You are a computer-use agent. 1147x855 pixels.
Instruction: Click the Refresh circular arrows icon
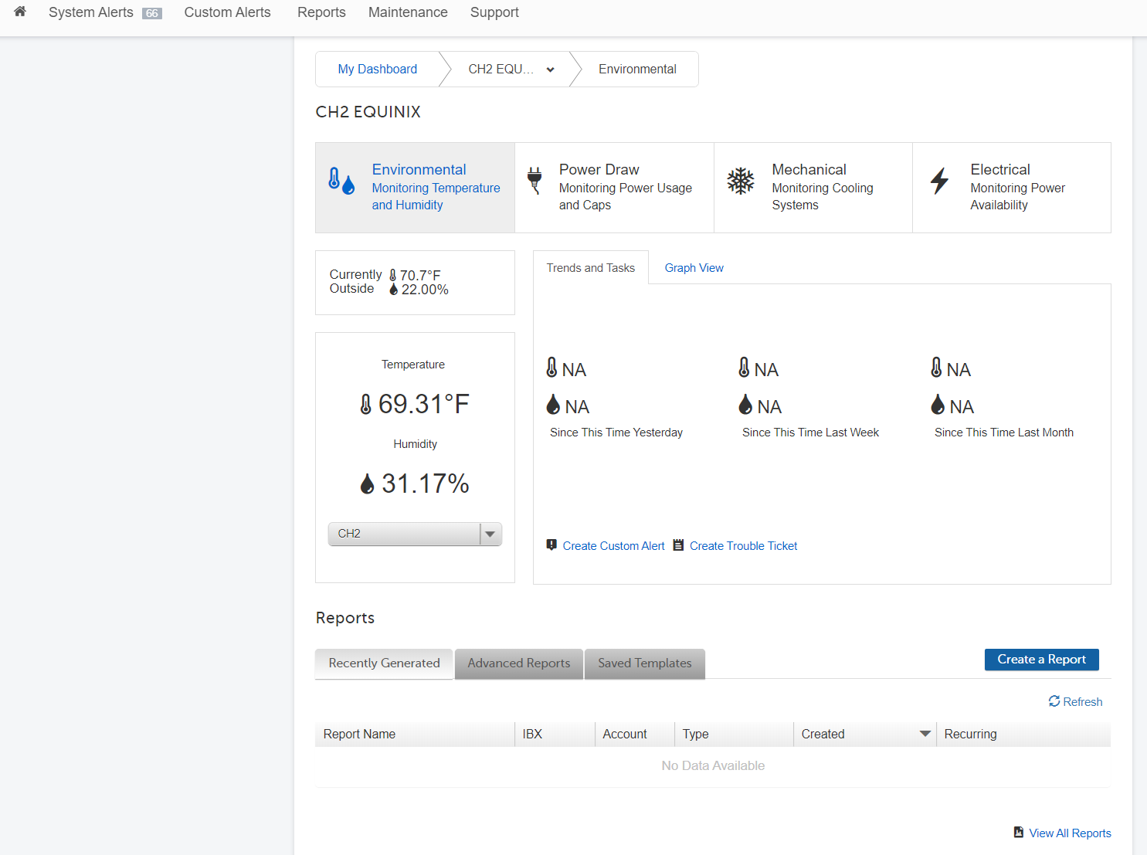(1054, 701)
